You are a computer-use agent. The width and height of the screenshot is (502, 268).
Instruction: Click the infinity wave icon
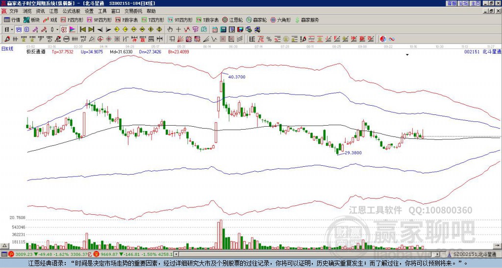pos(392,39)
